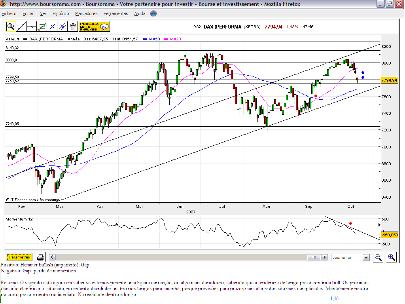Click the 17:45 time stamp
This screenshot has width=405, height=304.
[308, 27]
